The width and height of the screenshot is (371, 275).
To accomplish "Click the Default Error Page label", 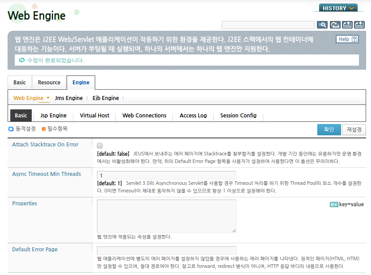I will 35,250.
